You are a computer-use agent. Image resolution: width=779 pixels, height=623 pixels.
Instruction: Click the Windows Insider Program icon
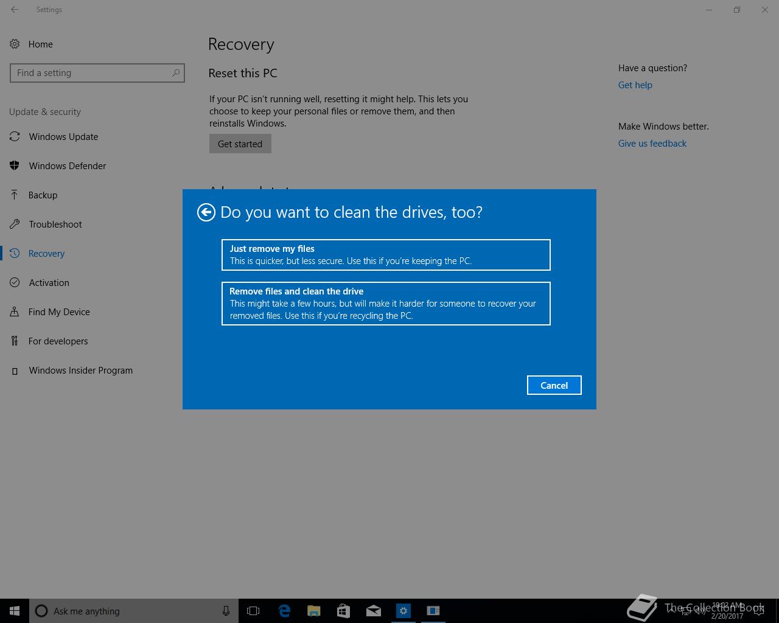(15, 371)
